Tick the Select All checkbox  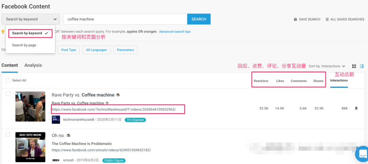8,80
